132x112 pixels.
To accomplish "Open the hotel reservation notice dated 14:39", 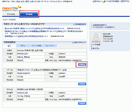I will [x=26, y=36].
